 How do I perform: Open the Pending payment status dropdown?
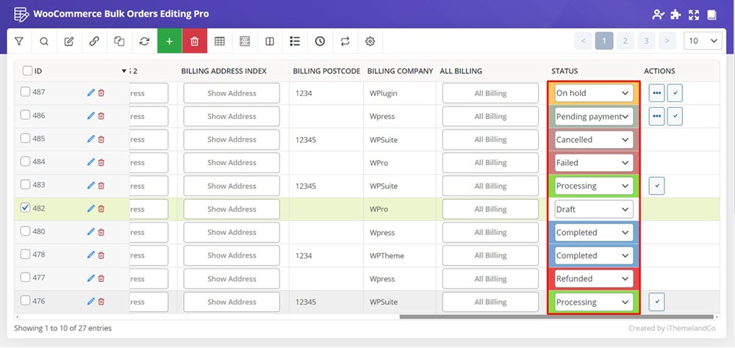pyautogui.click(x=593, y=116)
